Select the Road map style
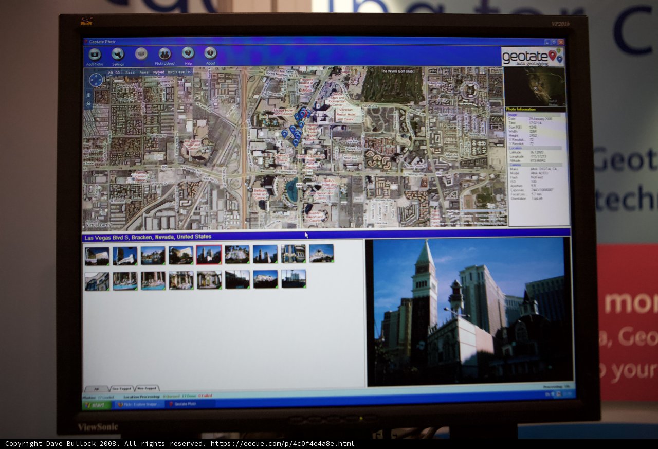Screen dimensions: 658x449 pos(130,73)
